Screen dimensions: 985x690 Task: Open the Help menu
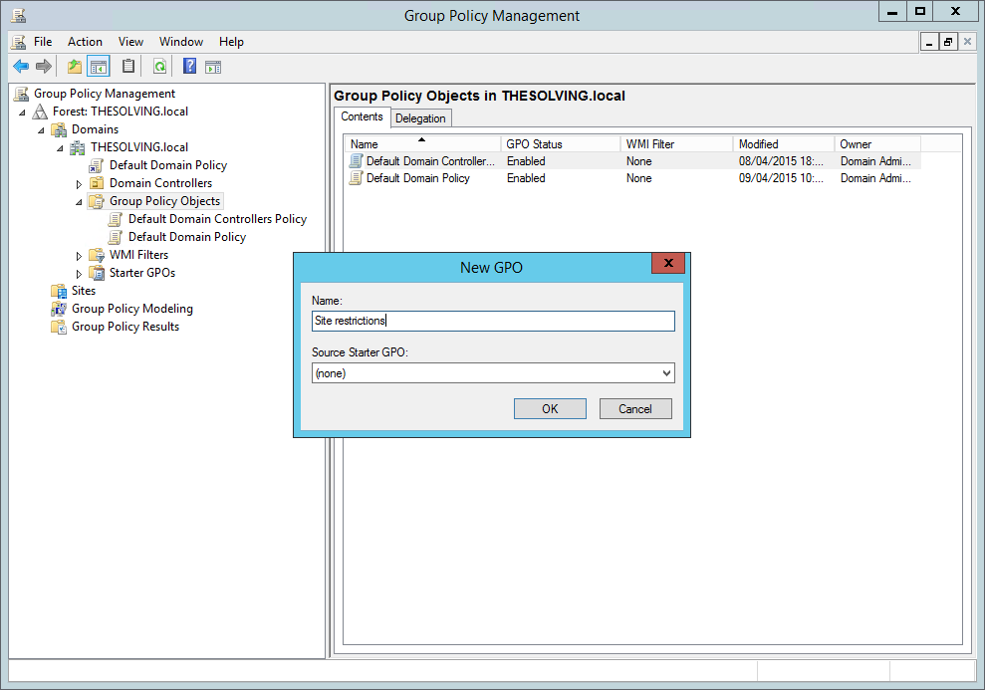[231, 42]
